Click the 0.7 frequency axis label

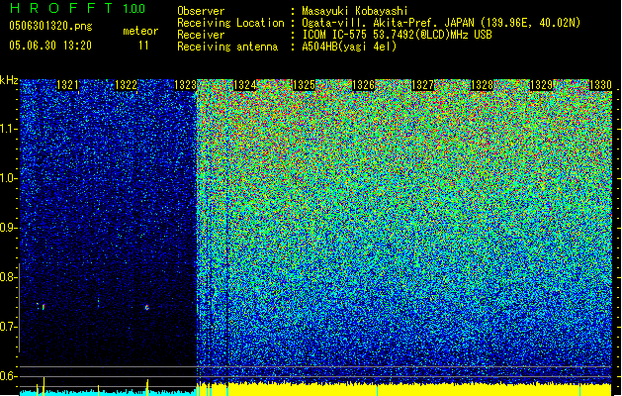tap(8, 327)
